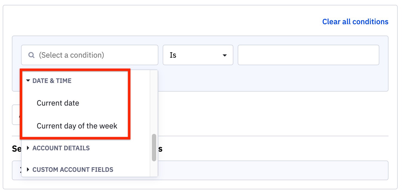Collapse the DATE & TIME triangle arrow
Image resolution: width=402 pixels, height=195 pixels.
[28, 81]
